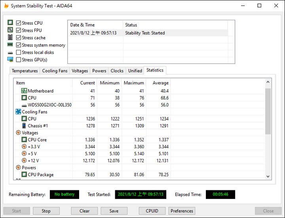This screenshot has width=285, height=218.
Task: Click the elapsed time '00:05:46' display
Action: [x=220, y=194]
